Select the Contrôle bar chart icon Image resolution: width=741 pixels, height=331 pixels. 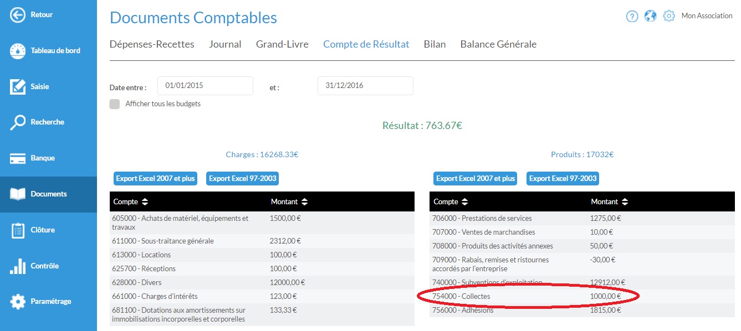18,266
